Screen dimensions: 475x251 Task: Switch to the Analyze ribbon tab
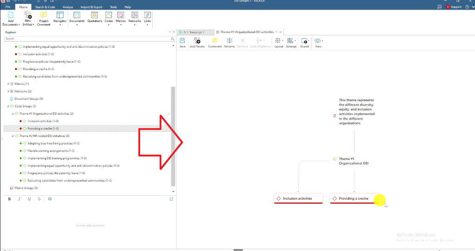pyautogui.click(x=68, y=7)
